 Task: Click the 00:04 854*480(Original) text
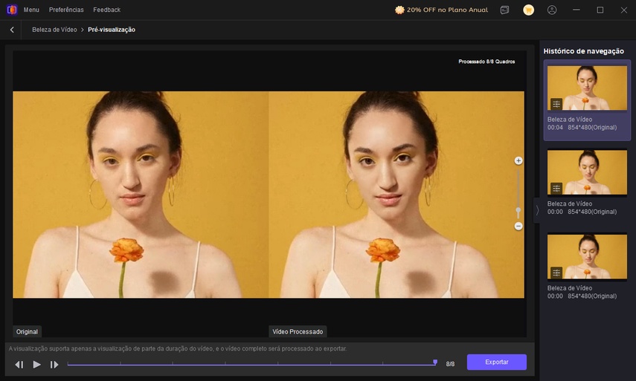pyautogui.click(x=582, y=127)
